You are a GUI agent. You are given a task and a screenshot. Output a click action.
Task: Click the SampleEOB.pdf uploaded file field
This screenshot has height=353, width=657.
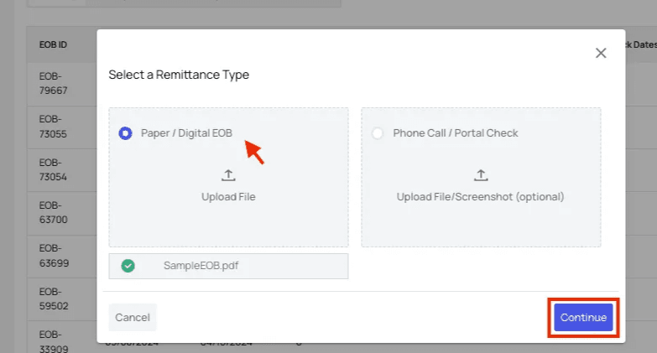(x=228, y=266)
